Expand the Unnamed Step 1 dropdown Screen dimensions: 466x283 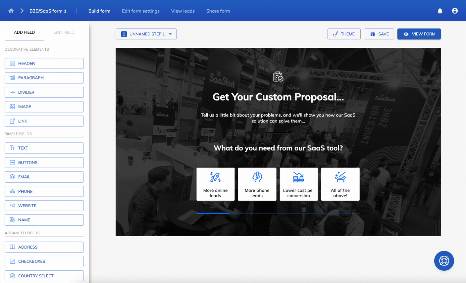146,34
